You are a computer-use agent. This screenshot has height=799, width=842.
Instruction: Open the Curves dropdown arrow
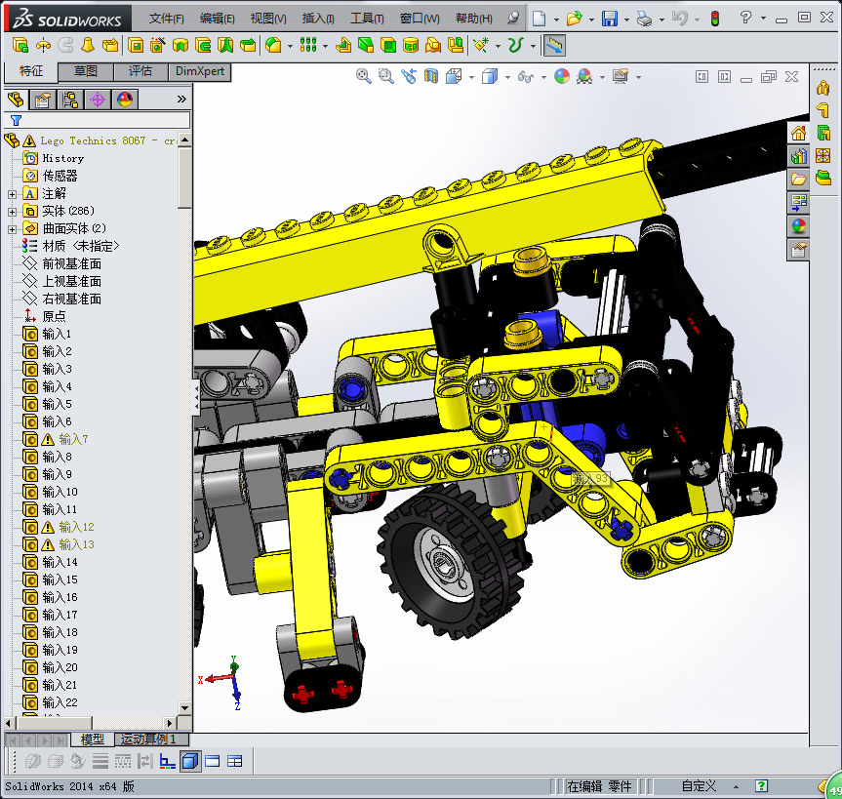tap(533, 46)
